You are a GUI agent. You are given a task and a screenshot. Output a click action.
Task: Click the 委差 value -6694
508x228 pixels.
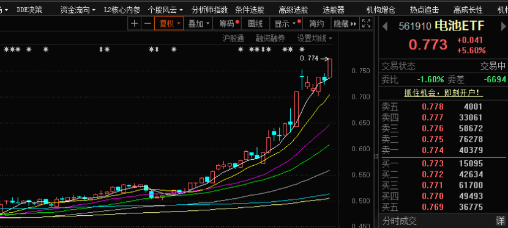(495, 79)
